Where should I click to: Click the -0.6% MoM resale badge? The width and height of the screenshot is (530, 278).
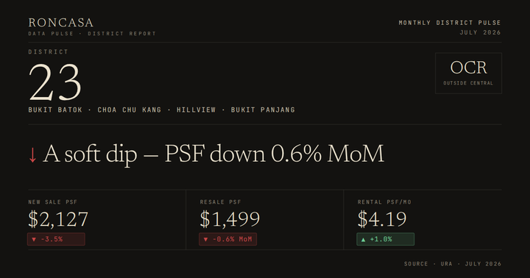tap(227, 239)
